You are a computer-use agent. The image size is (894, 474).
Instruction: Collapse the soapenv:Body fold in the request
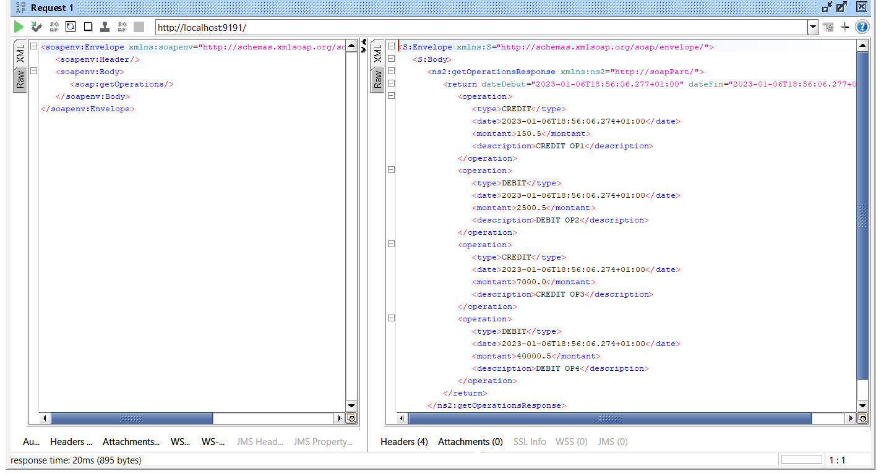pos(34,72)
